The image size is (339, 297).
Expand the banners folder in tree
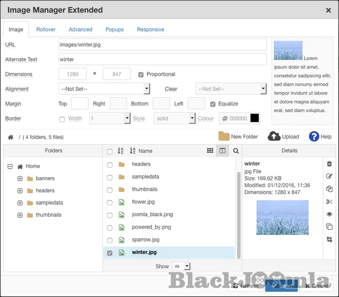pos(20,179)
